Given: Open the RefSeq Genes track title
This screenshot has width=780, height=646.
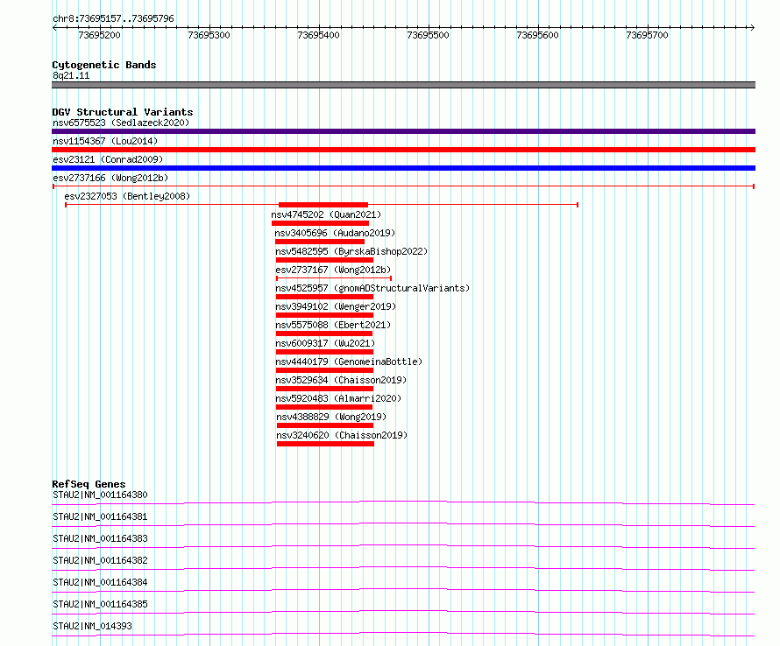Looking at the screenshot, I should coord(89,484).
